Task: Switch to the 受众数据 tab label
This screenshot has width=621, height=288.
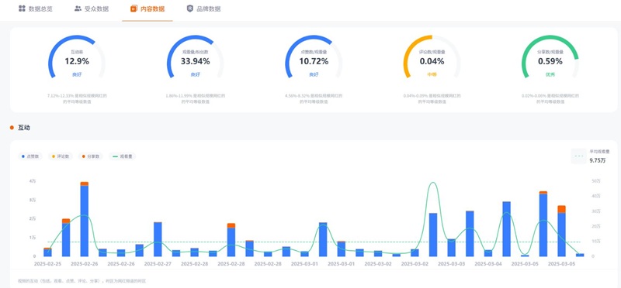Action: coord(96,9)
